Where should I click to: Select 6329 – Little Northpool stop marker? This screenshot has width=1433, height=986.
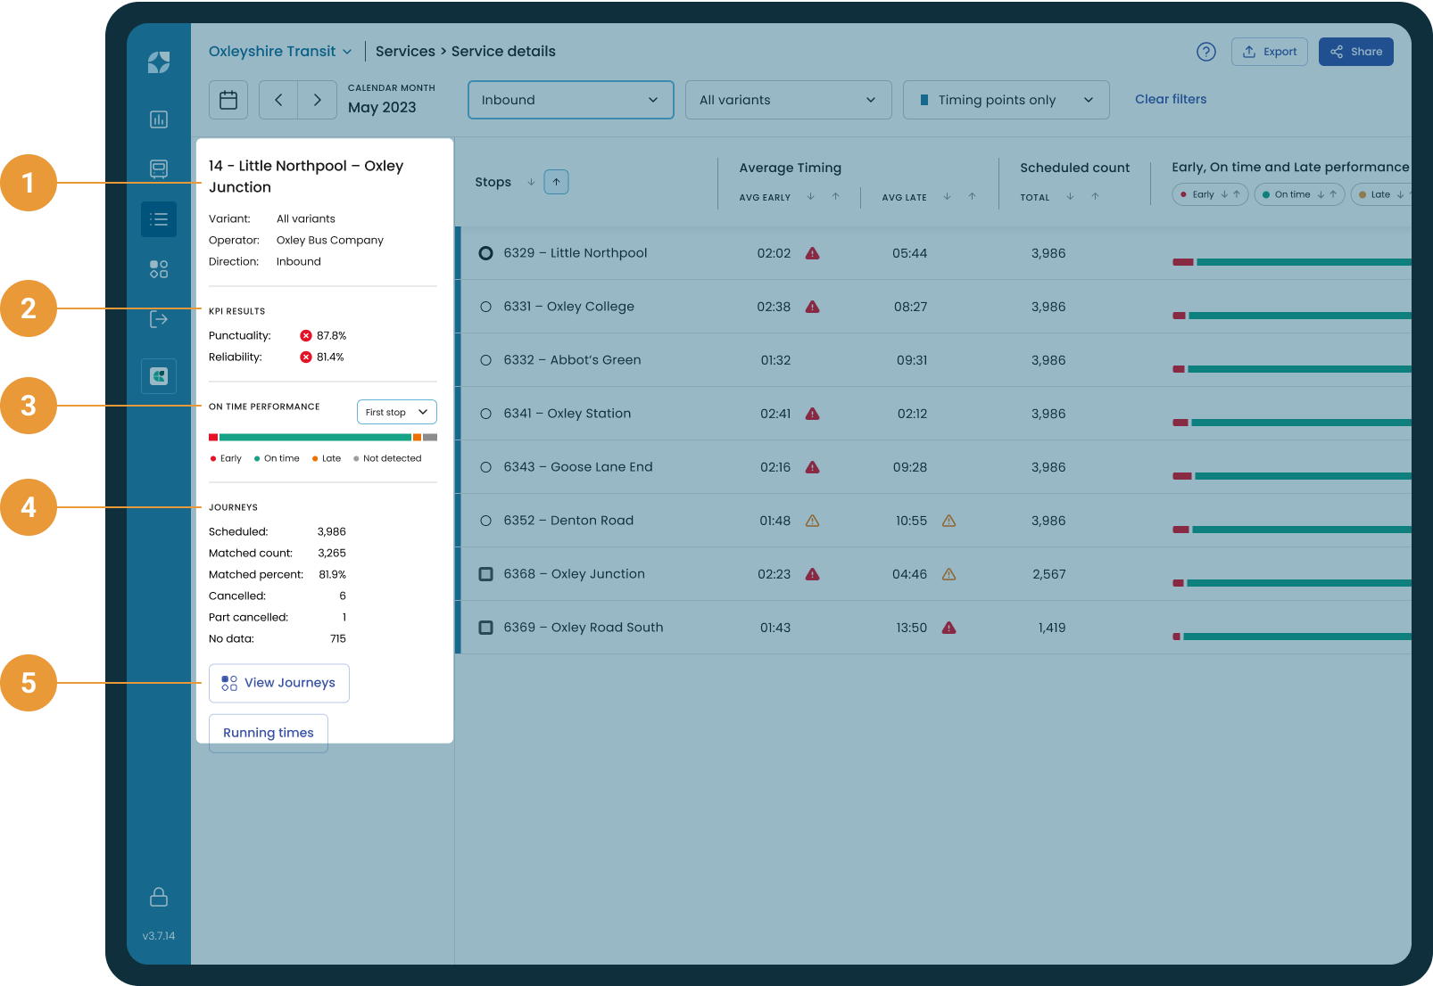[x=485, y=253]
